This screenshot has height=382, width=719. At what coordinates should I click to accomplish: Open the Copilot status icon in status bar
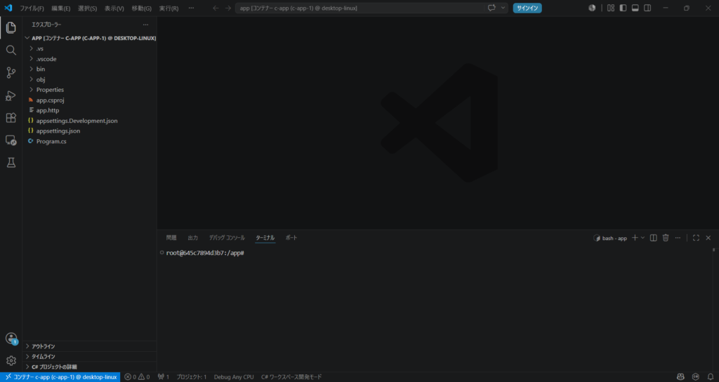(x=680, y=377)
